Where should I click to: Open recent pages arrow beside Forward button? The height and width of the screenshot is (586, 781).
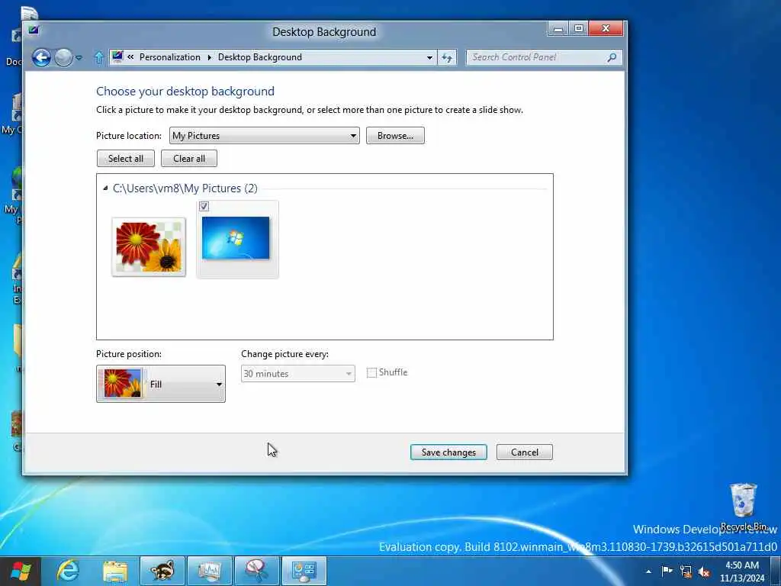pos(79,58)
